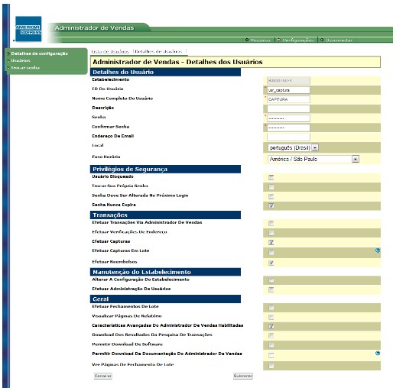Enable Efetuar Transações Via Administrador De Vendas
The width and height of the screenshot is (393, 391).
271,224
